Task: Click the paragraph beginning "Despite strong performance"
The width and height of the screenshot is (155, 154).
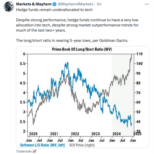Action: pos(77,25)
